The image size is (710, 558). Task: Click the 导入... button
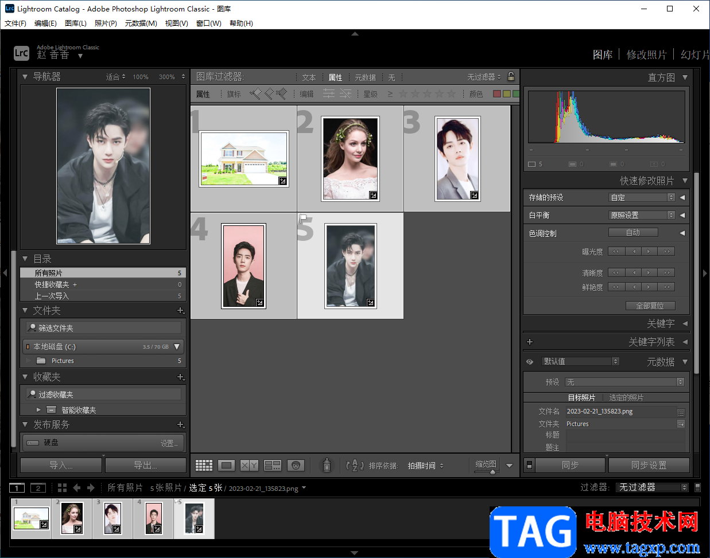point(61,465)
